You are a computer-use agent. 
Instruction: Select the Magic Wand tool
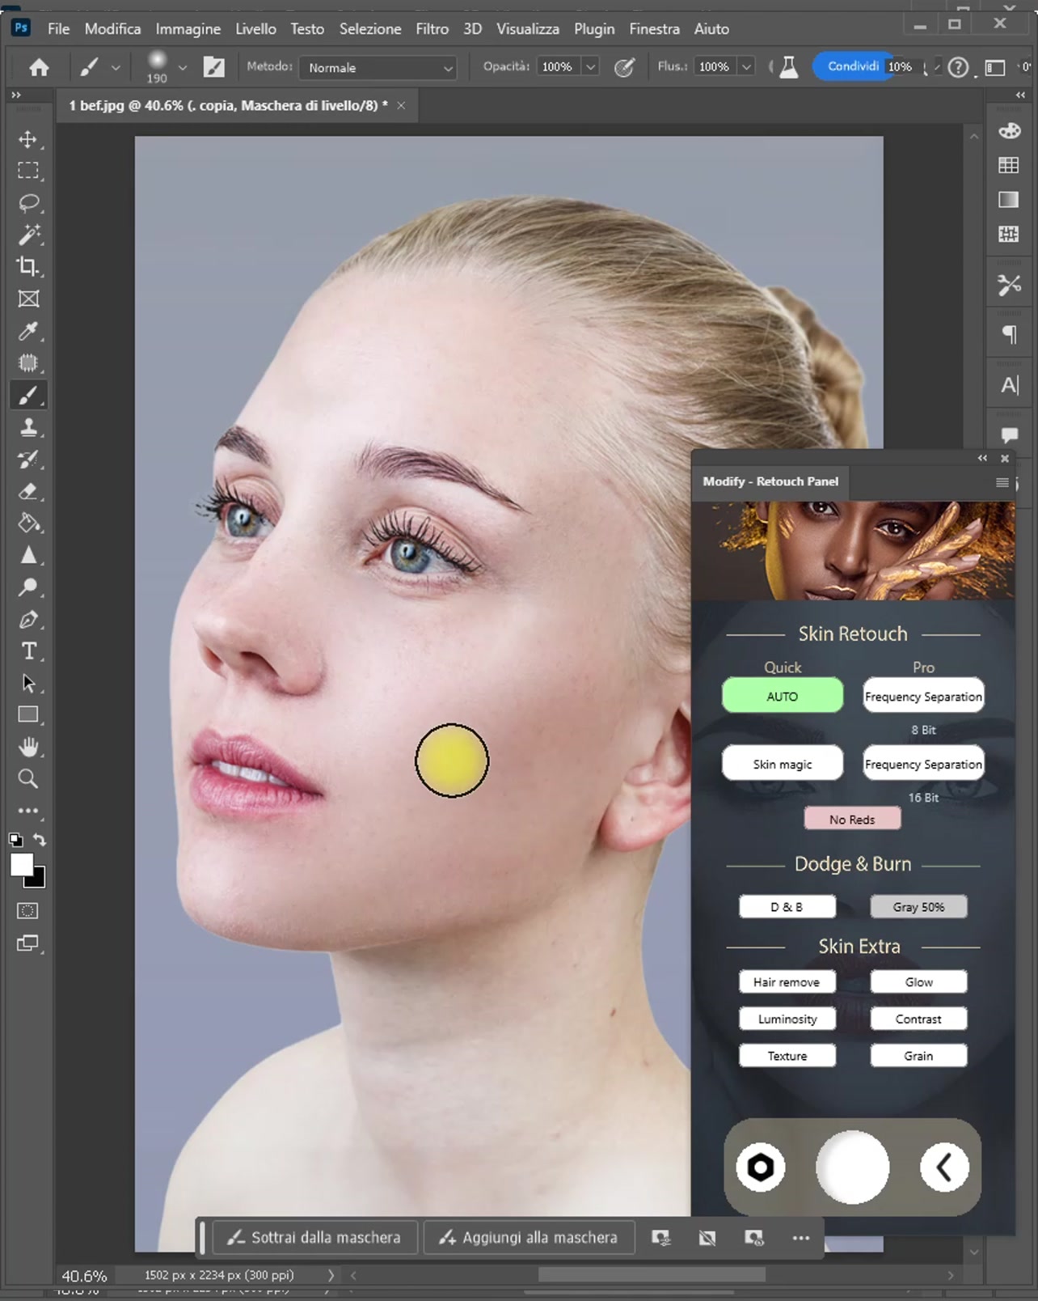28,235
